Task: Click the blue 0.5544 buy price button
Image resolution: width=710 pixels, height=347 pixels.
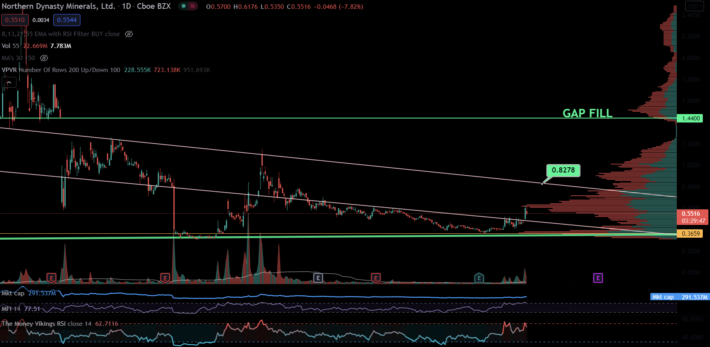Action: pos(66,20)
